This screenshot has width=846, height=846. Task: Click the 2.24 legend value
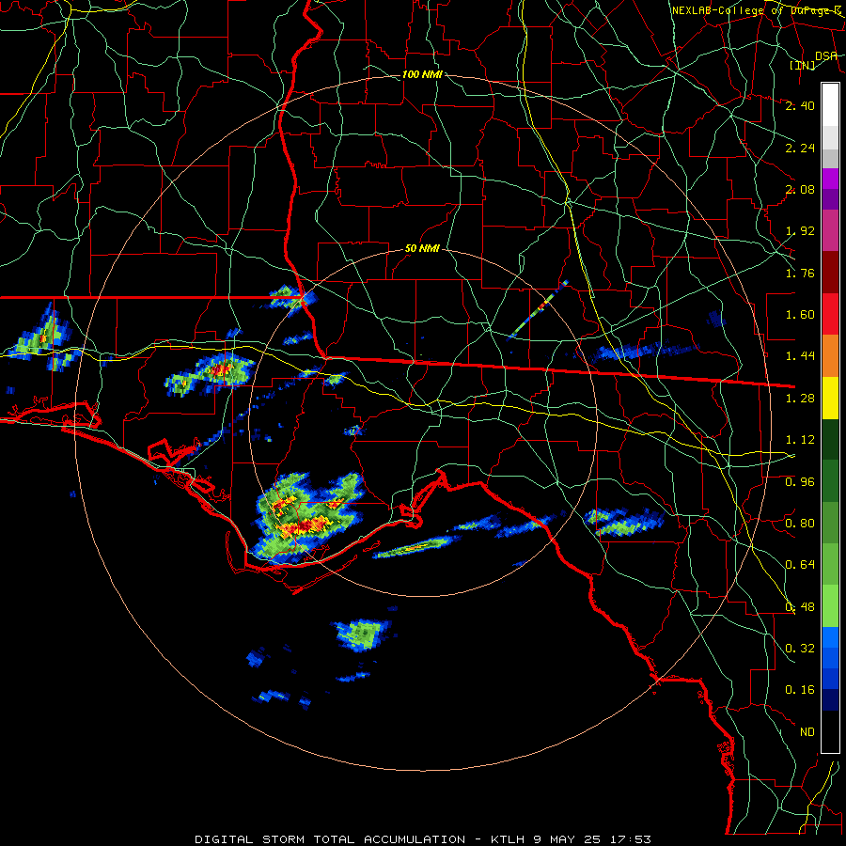point(800,148)
